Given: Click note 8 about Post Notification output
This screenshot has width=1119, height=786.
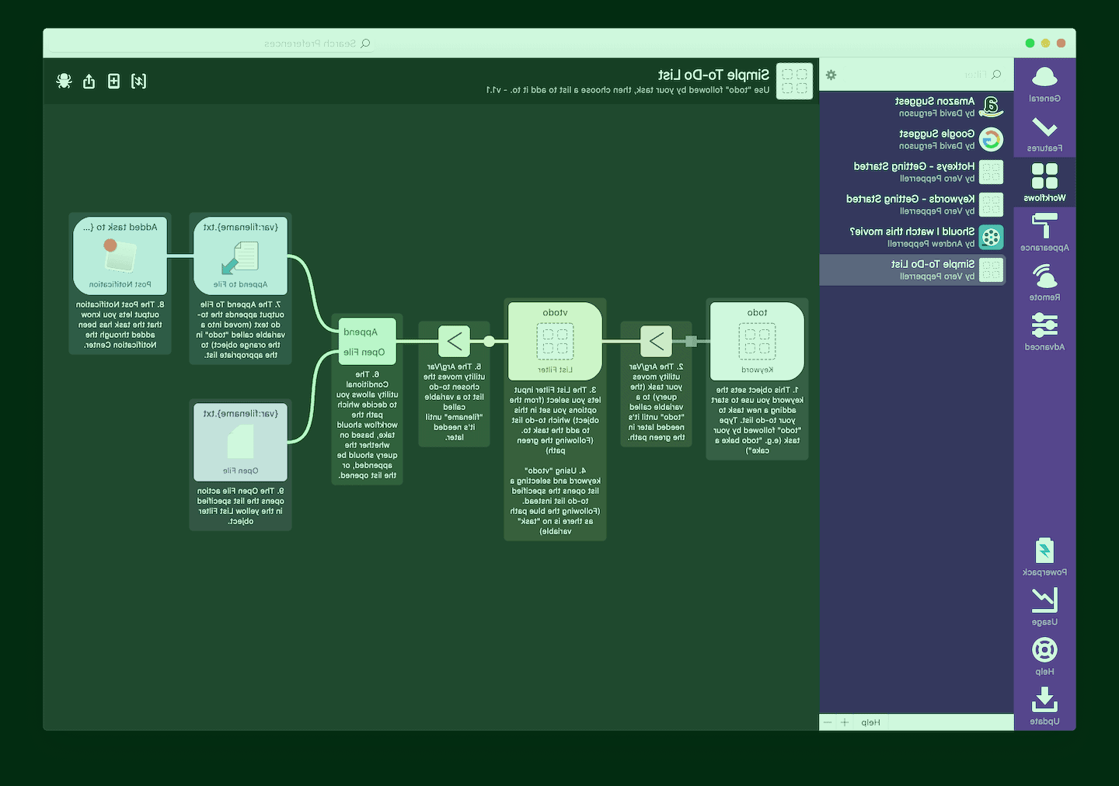Looking at the screenshot, I should click(x=120, y=325).
